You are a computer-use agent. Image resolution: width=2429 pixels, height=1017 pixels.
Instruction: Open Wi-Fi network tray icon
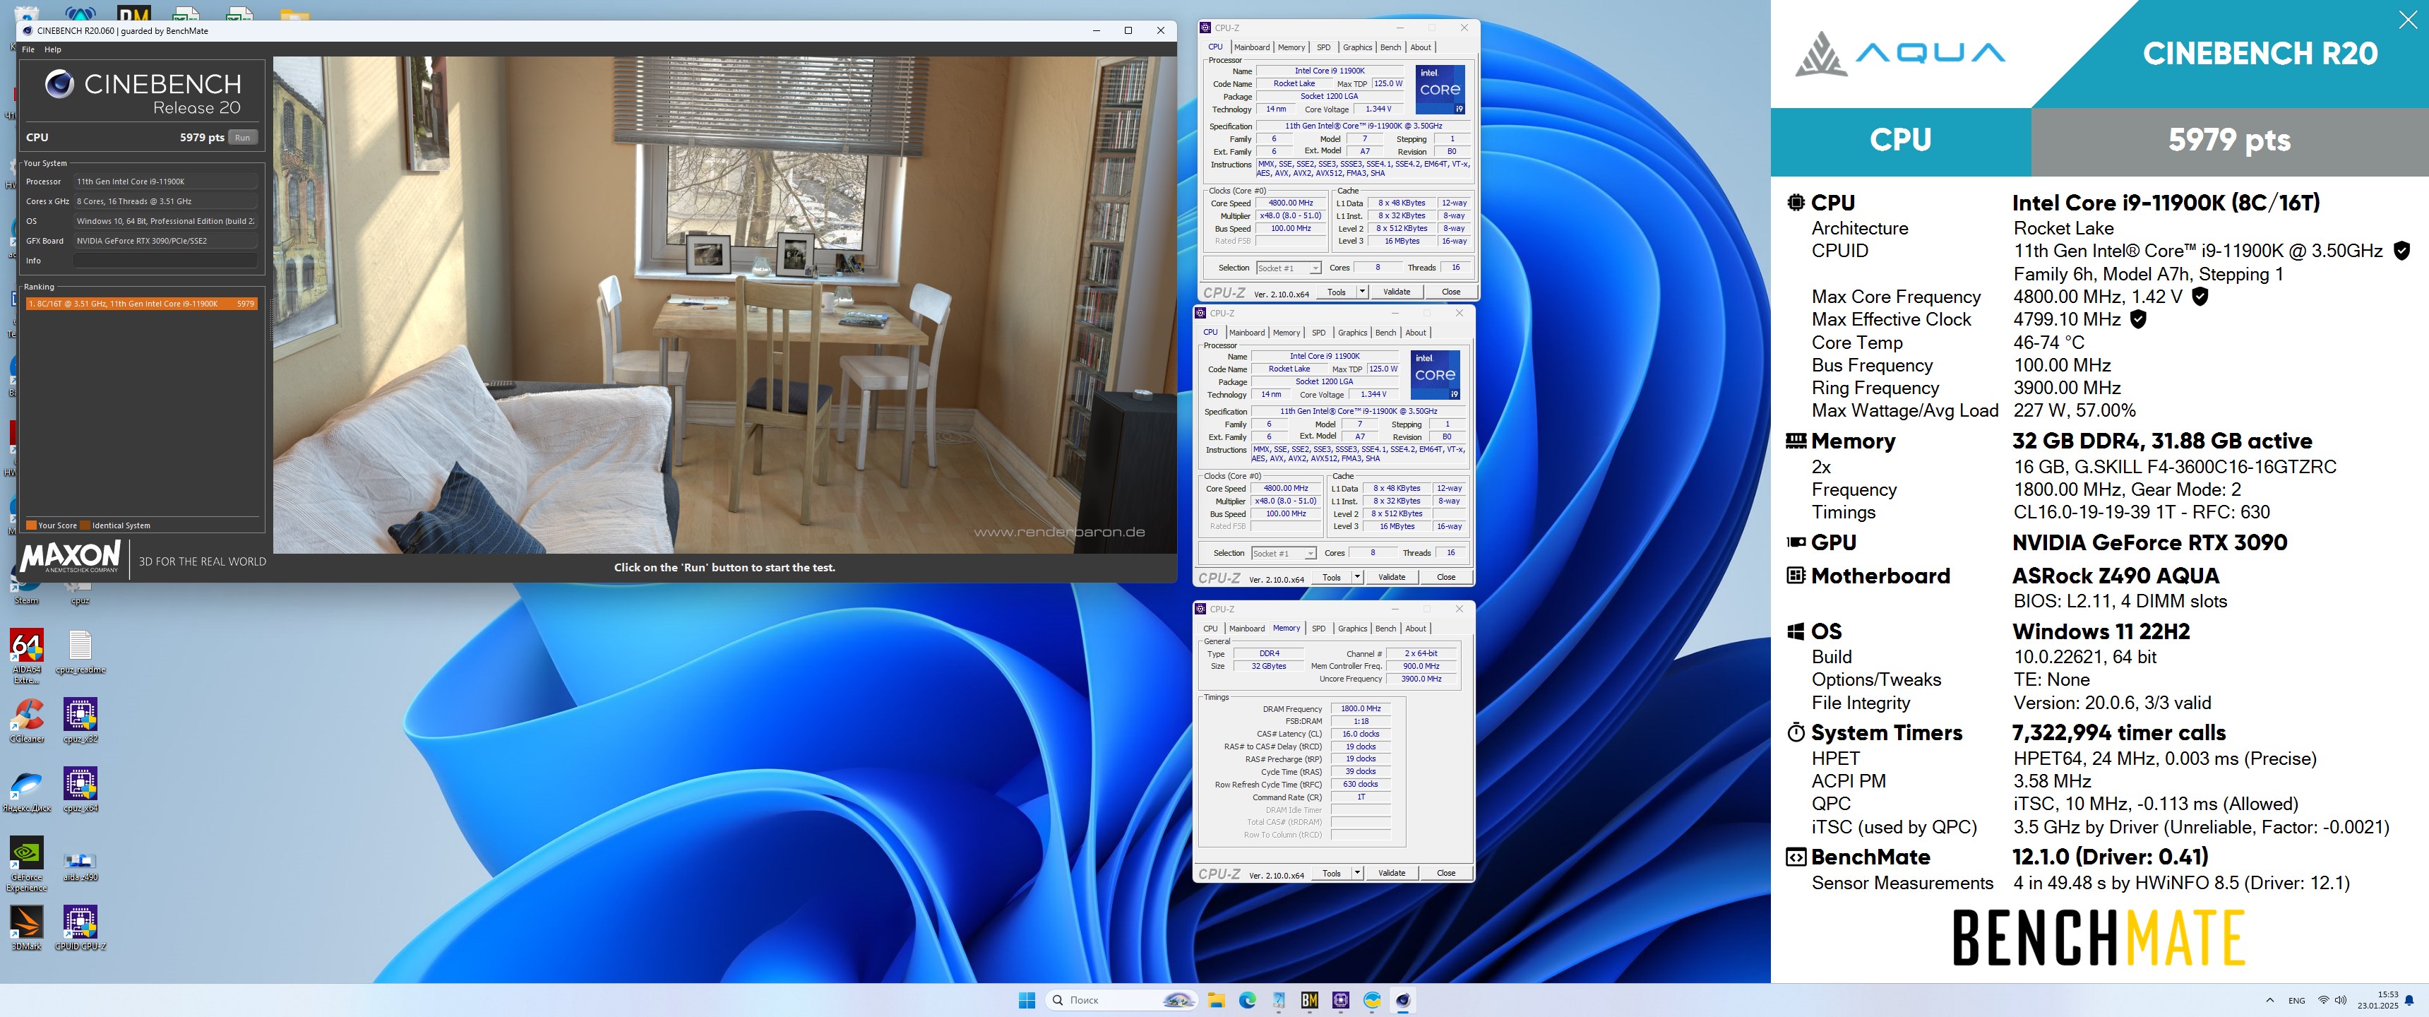coord(2322,1000)
